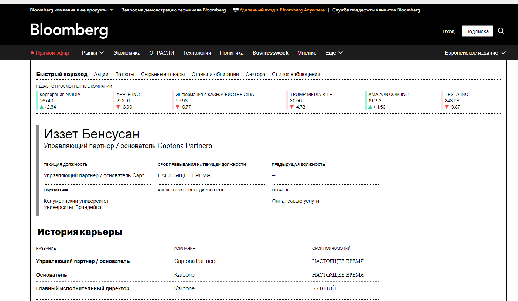Click the Вход sign-in link
The image size is (518, 301).
tap(449, 31)
